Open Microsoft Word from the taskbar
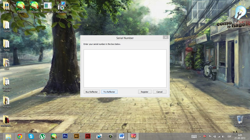 click(121, 136)
